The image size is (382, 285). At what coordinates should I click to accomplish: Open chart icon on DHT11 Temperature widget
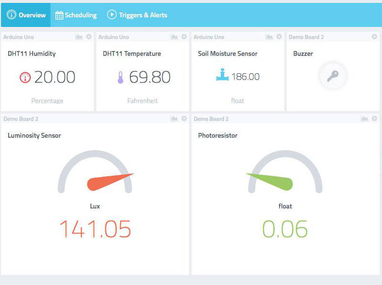[x=174, y=37]
